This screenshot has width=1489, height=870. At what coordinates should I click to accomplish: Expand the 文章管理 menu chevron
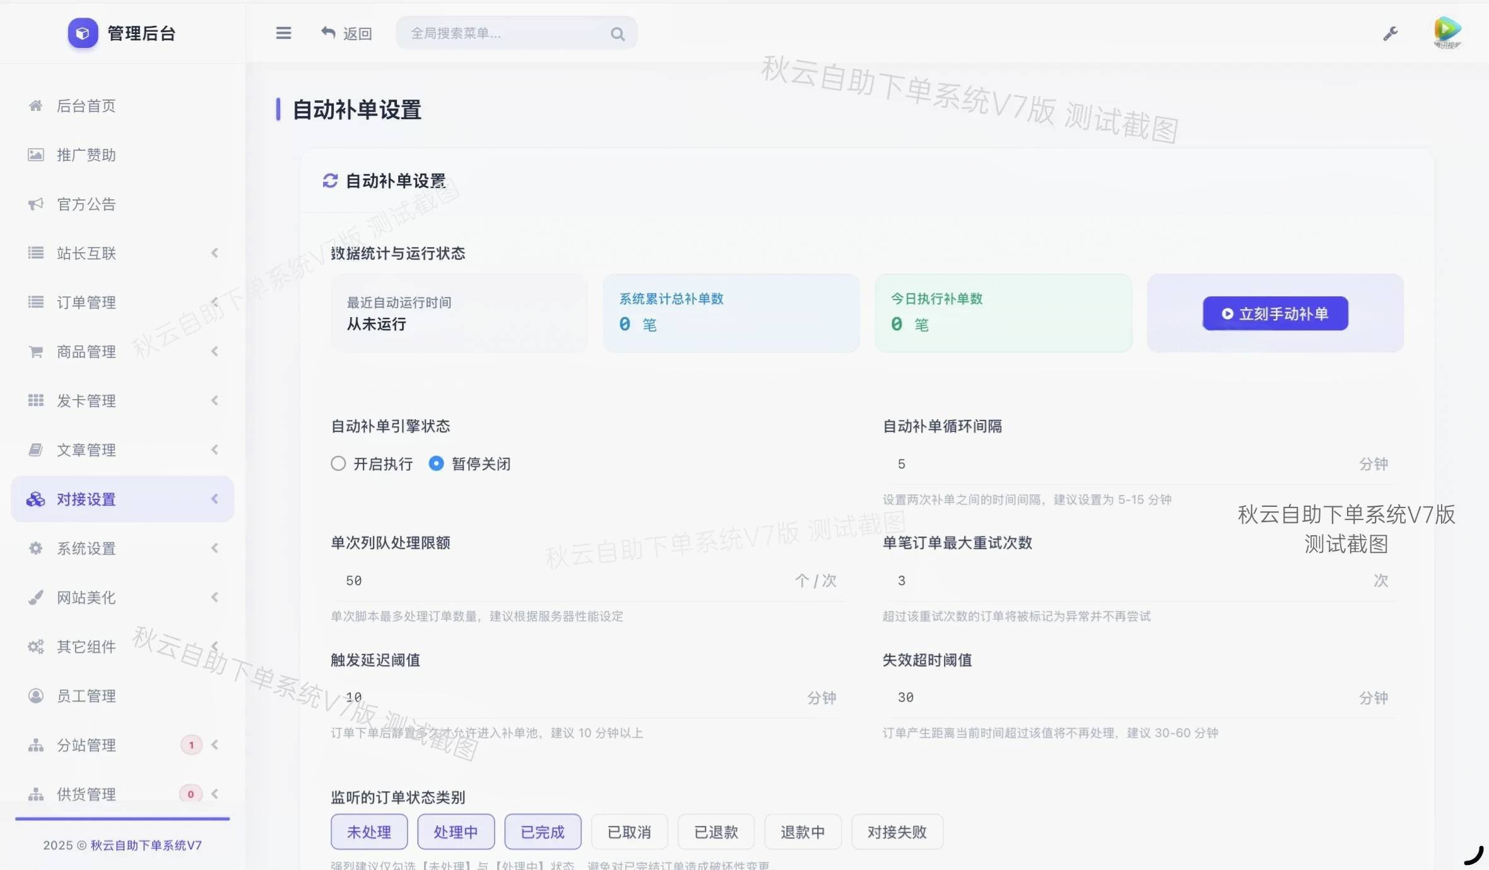click(215, 449)
